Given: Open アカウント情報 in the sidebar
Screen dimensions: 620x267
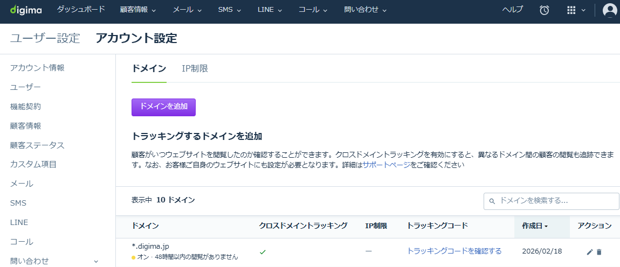Looking at the screenshot, I should (x=37, y=68).
